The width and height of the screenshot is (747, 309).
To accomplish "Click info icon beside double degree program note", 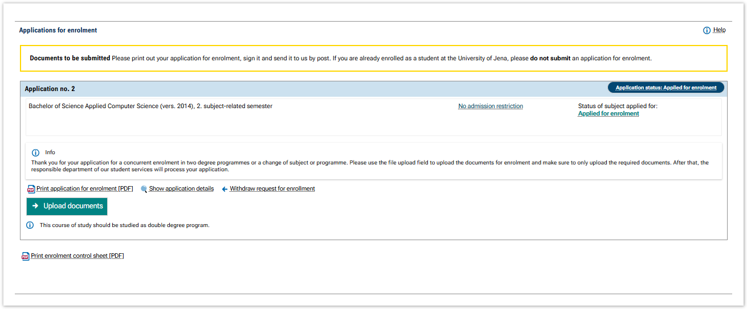I will pyautogui.click(x=30, y=225).
